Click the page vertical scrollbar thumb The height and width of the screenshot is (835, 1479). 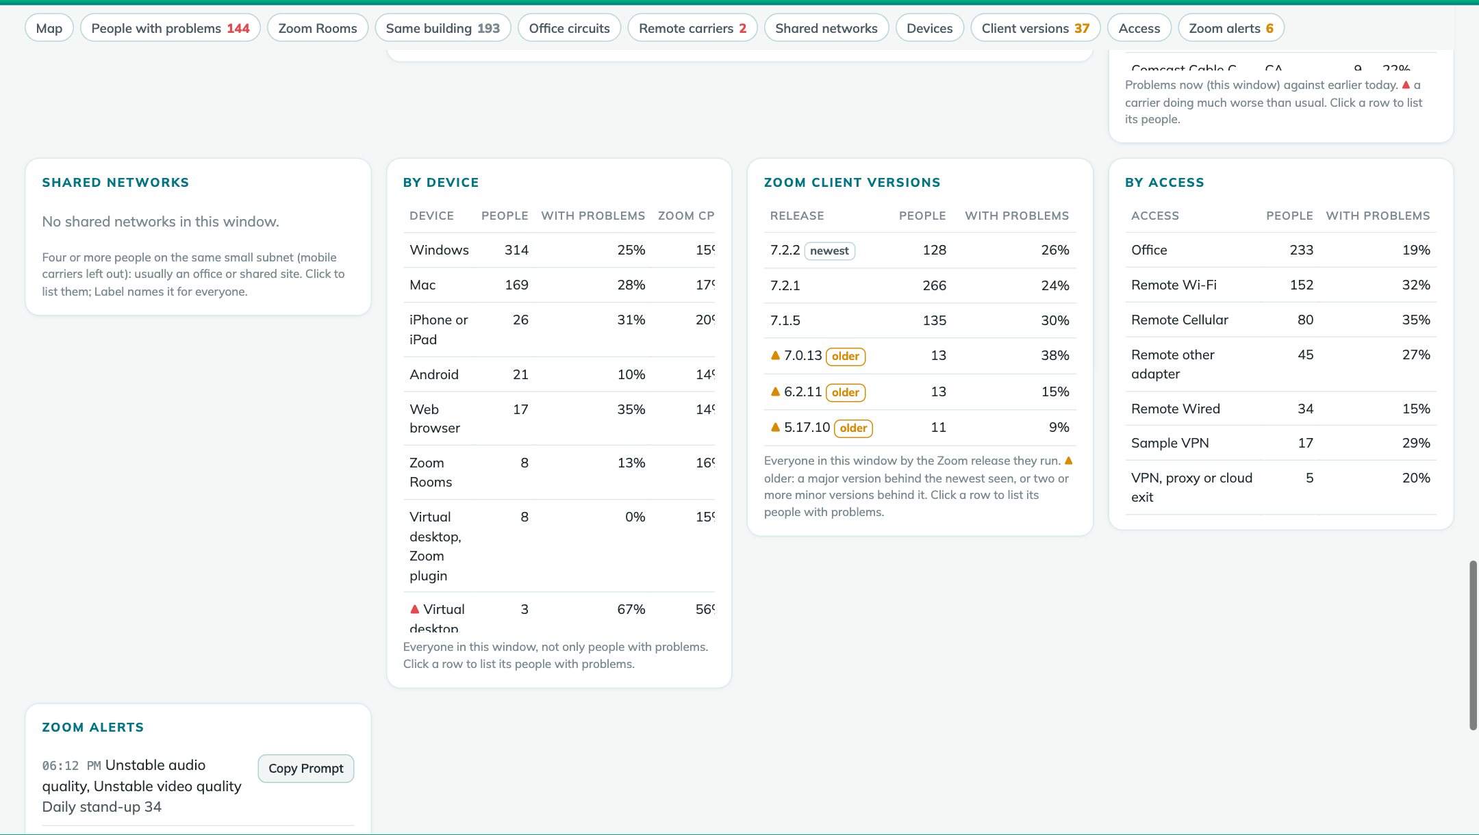point(1473,645)
